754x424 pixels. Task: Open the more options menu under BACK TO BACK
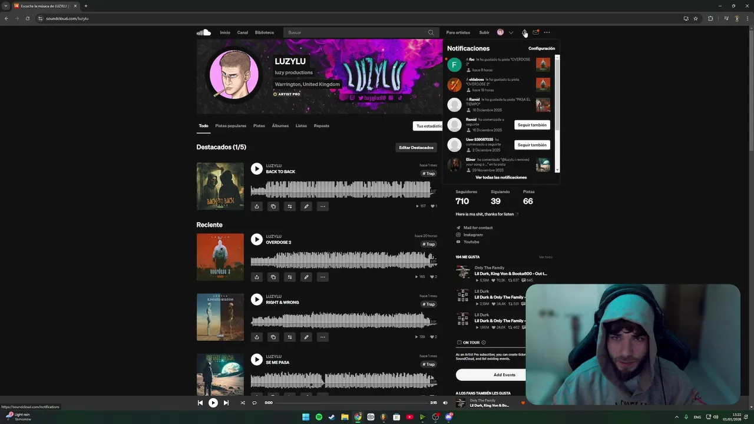click(x=323, y=206)
